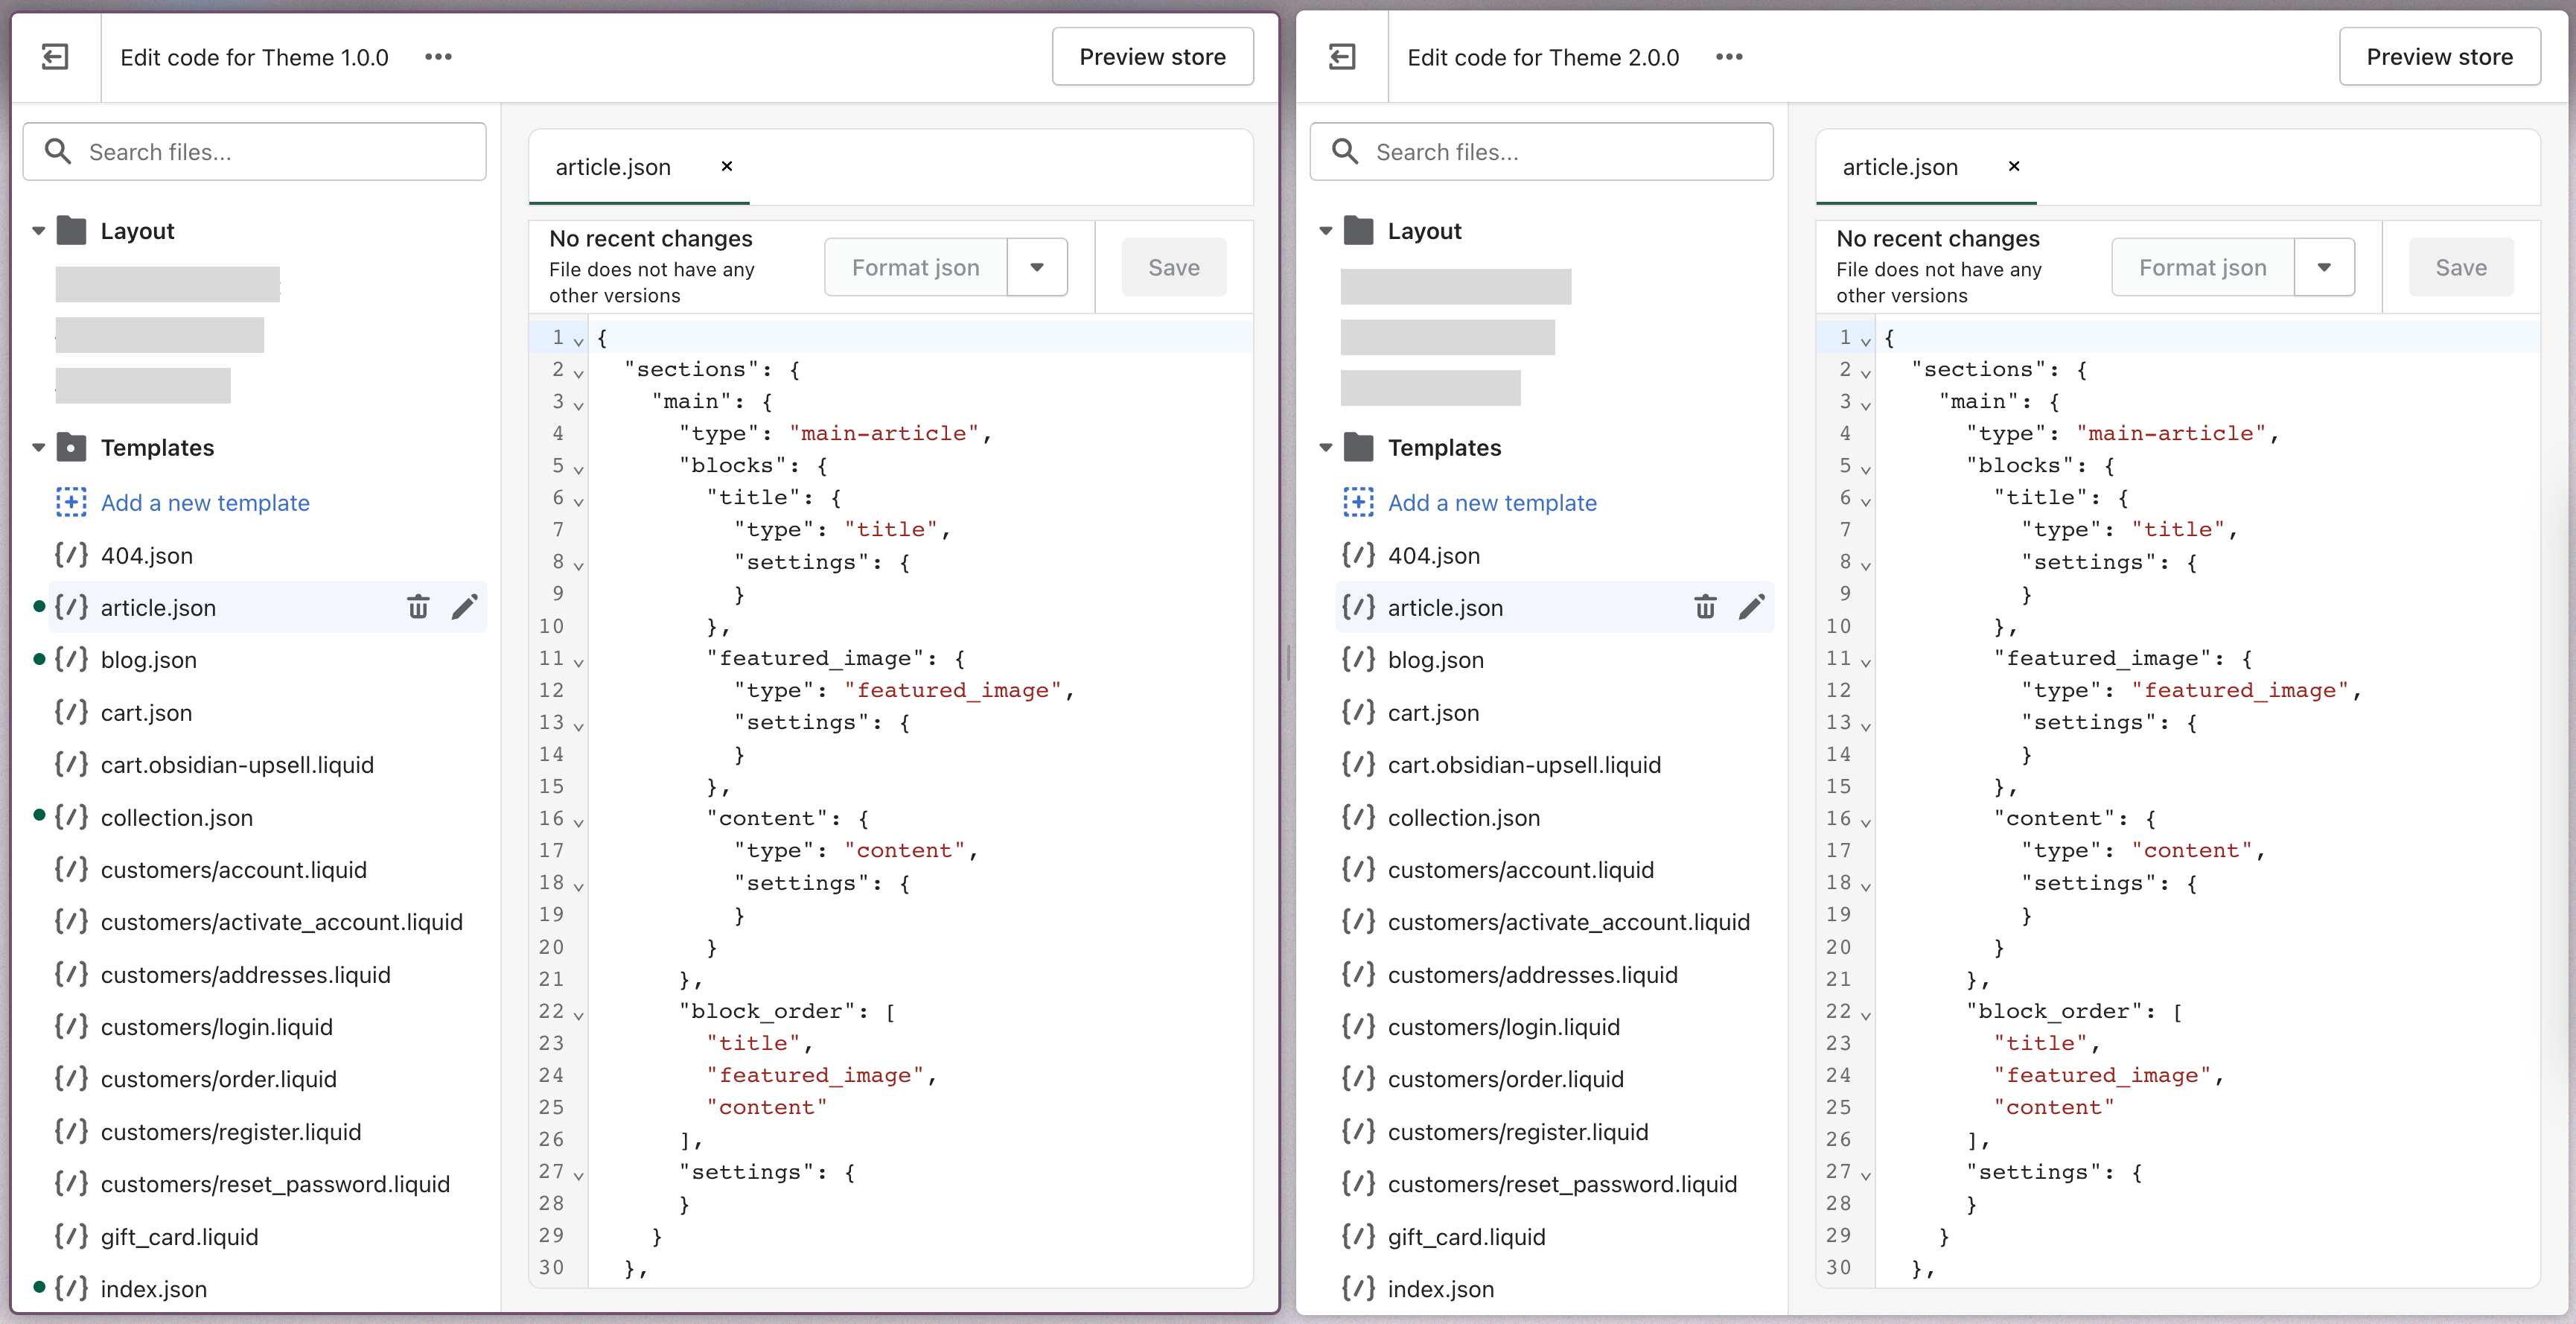This screenshot has height=1324, width=2576.
Task: Open collection.json in Theme 1.0.0 sidebar
Action: [x=177, y=817]
